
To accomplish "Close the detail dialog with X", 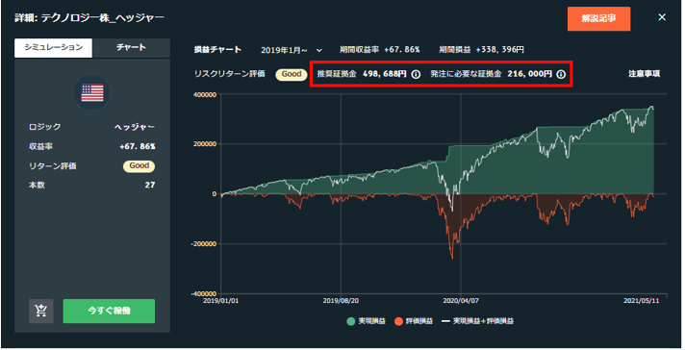I will tap(662, 17).
